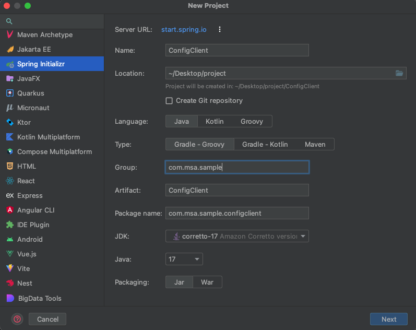Select the Vite generator entry
416x330 pixels.
pyautogui.click(x=52, y=268)
